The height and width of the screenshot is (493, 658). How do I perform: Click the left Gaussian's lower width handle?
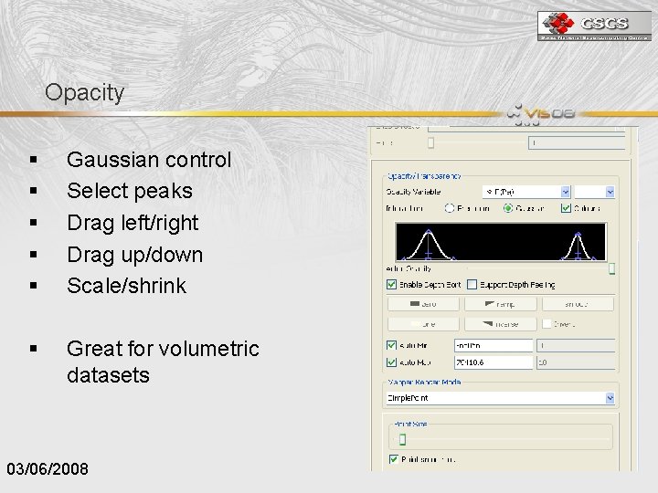coord(428,254)
